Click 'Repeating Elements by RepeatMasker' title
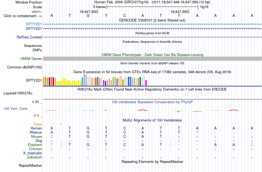Screen dimensions: 262x172 pos(153,162)
